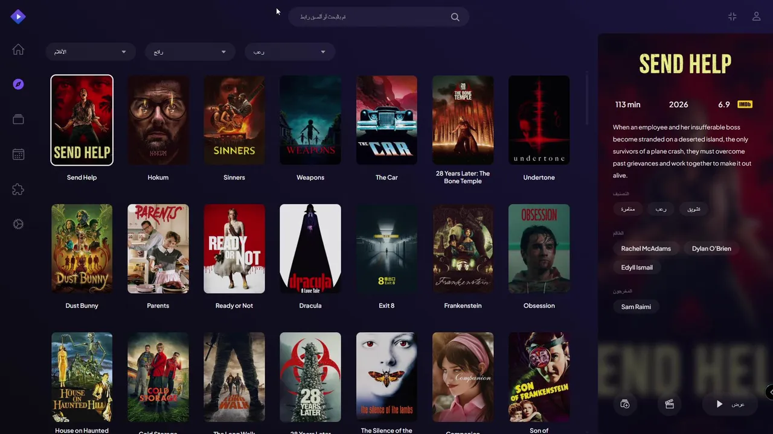Open the Addons puzzle icon
The height and width of the screenshot is (434, 773).
(18, 189)
